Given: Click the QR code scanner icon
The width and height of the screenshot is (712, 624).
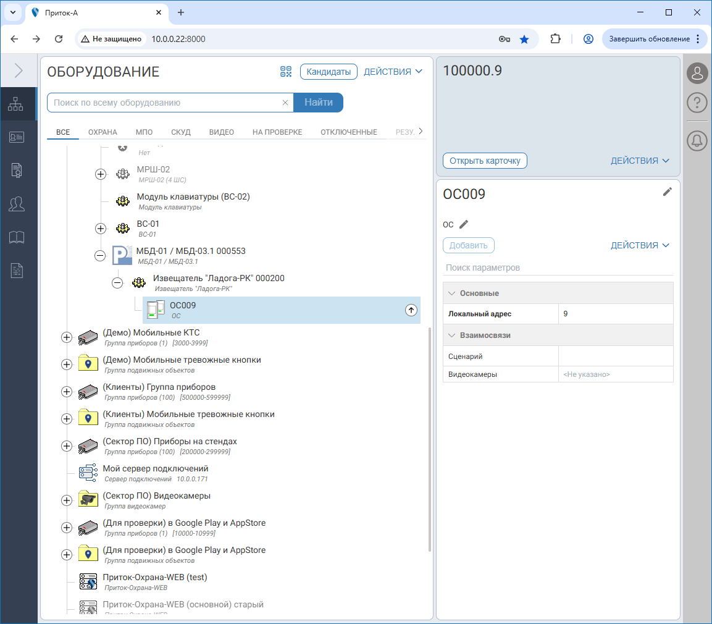Looking at the screenshot, I should [x=285, y=72].
